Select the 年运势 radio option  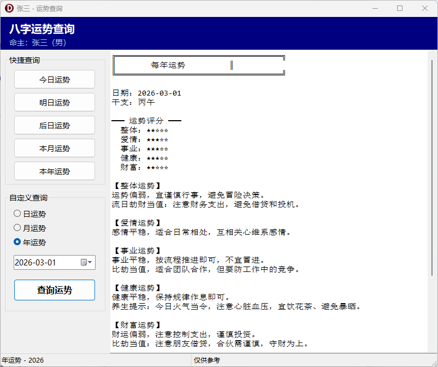(16, 242)
